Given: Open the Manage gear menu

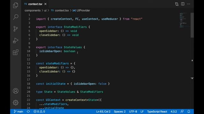Looking at the screenshot, I should pos(16,103).
